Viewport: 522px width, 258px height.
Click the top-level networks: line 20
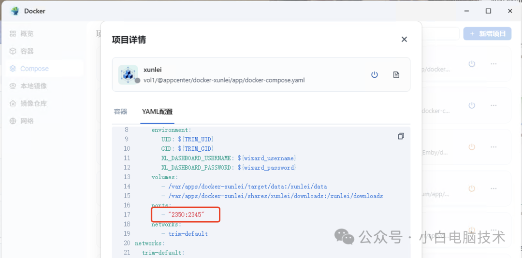150,243
